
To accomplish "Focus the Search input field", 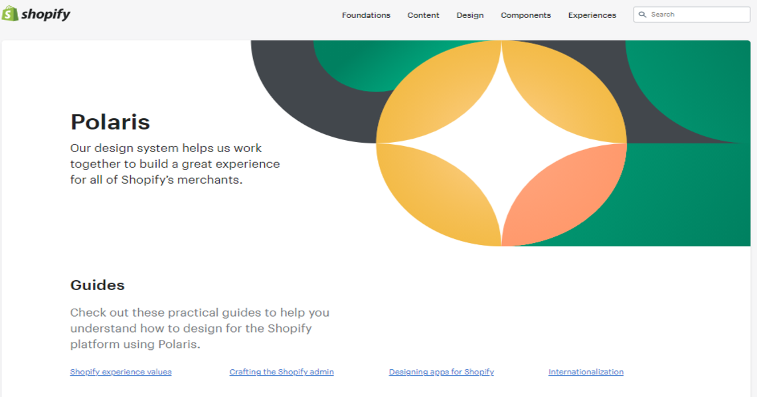I will click(692, 15).
